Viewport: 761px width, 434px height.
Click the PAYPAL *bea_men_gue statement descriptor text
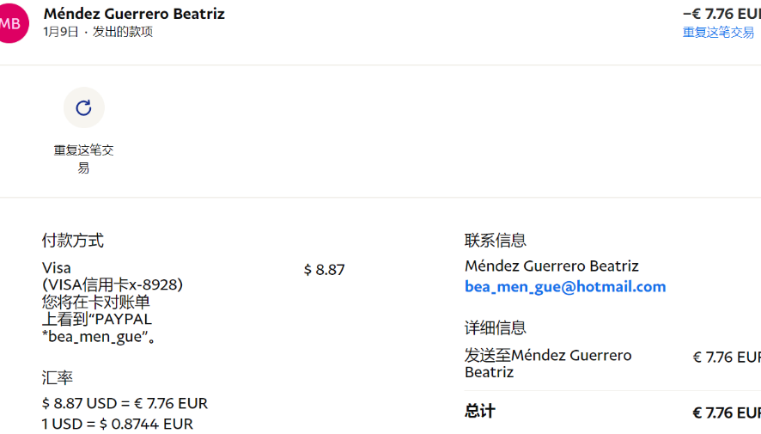click(99, 328)
